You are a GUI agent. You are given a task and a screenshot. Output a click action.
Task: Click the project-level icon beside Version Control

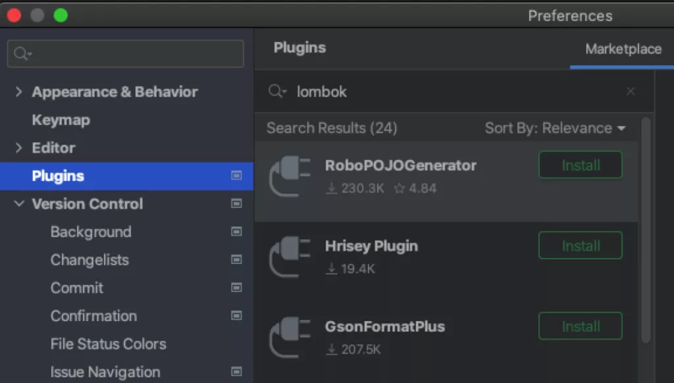point(236,203)
